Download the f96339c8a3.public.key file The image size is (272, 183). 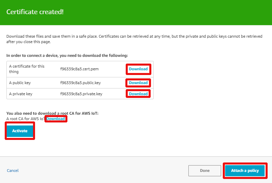pos(138,83)
